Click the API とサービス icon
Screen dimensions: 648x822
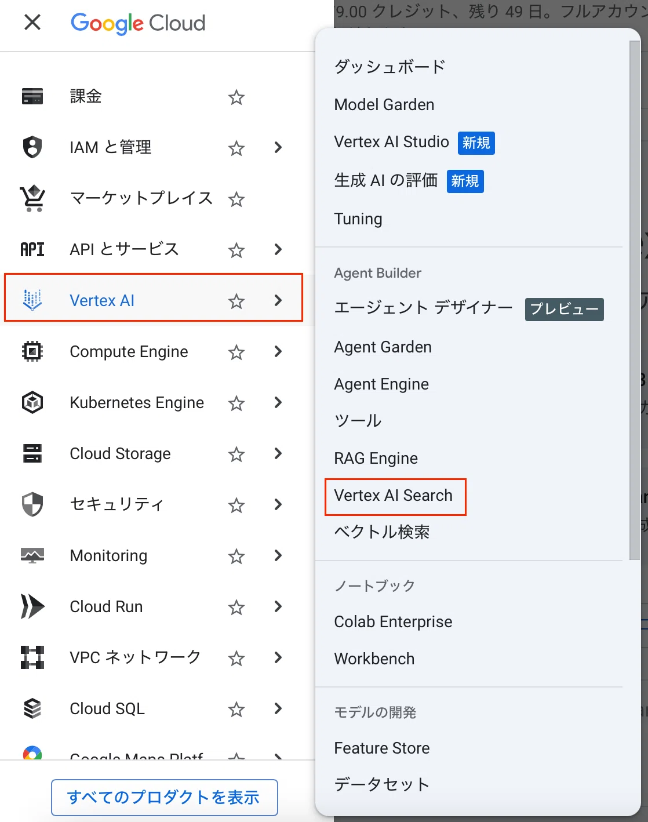point(32,249)
